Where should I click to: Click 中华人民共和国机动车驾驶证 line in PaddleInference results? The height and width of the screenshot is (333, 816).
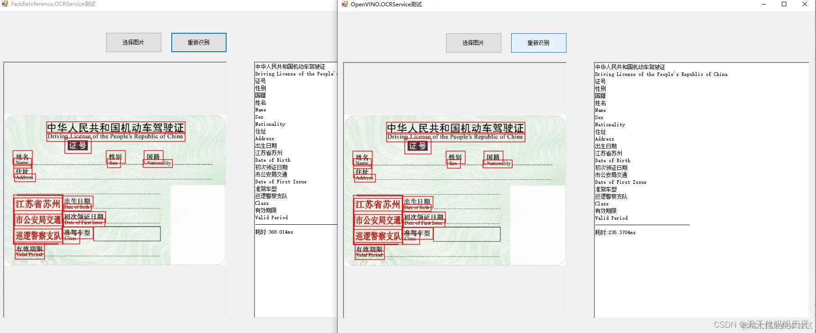290,67
